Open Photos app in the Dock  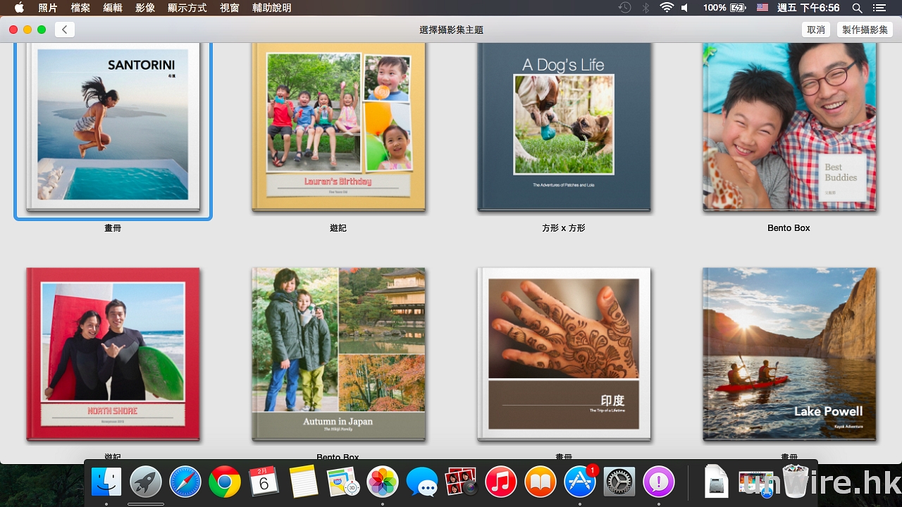tap(383, 482)
